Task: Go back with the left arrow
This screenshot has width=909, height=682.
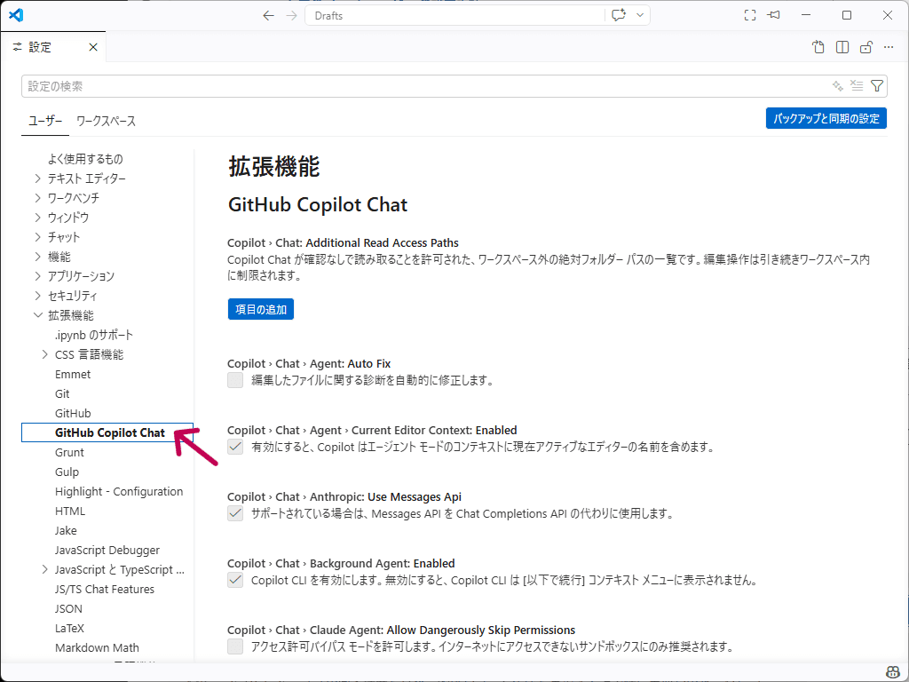Action: click(x=268, y=16)
